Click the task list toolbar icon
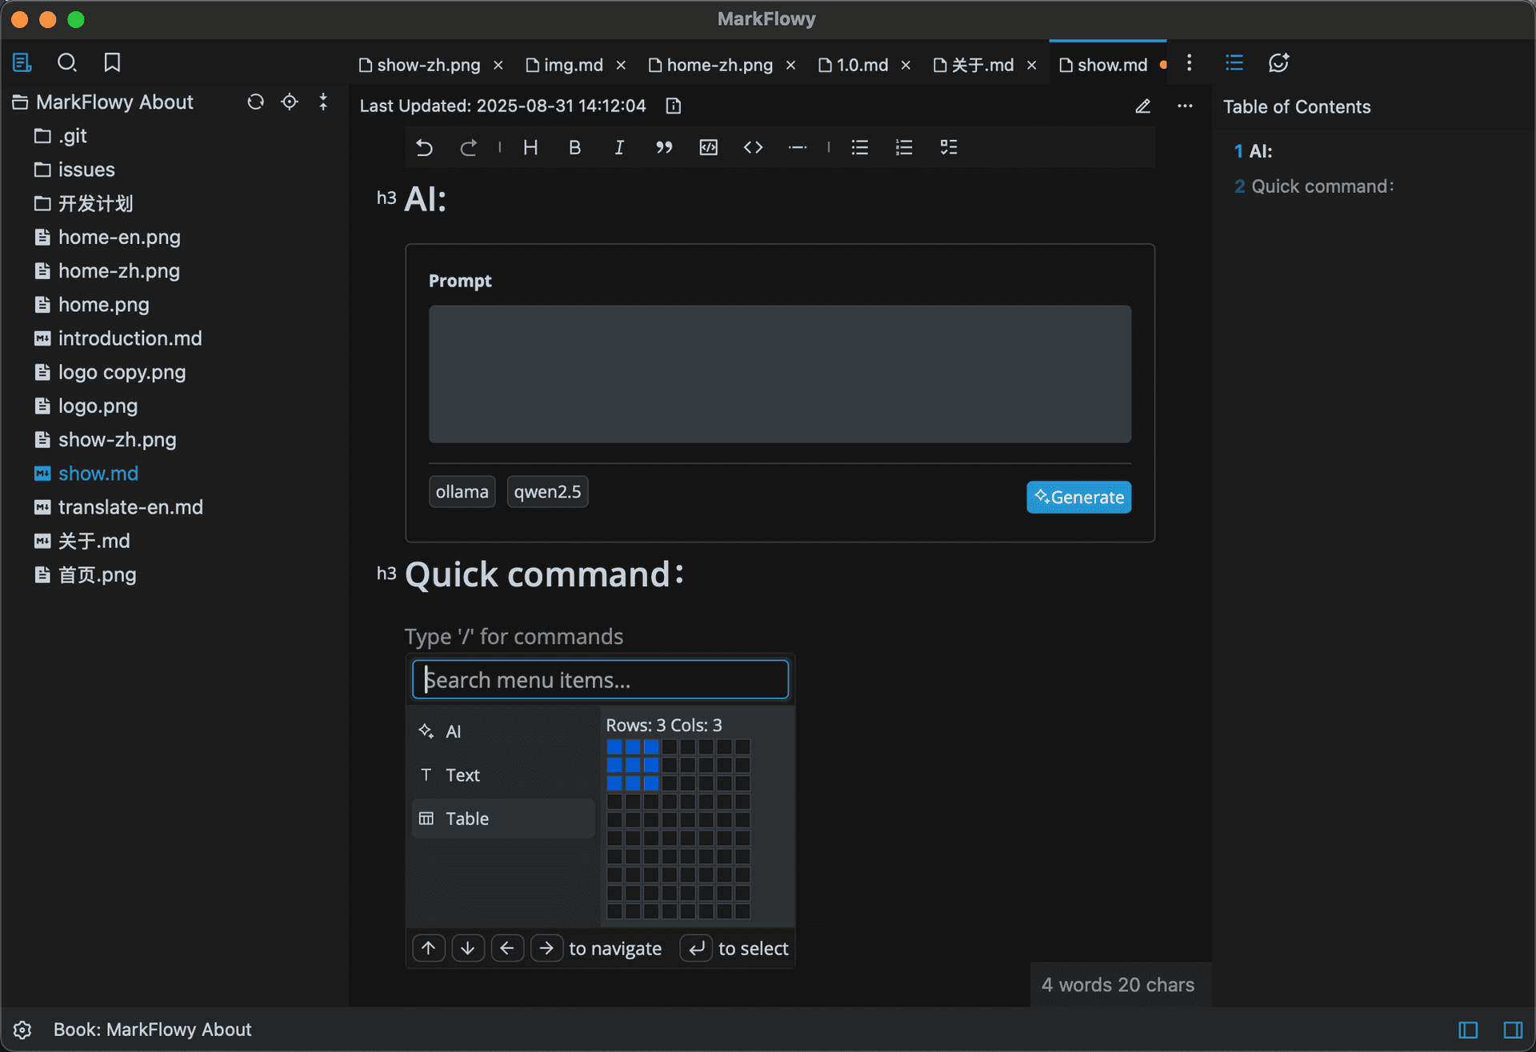This screenshot has width=1536, height=1052. coord(948,147)
